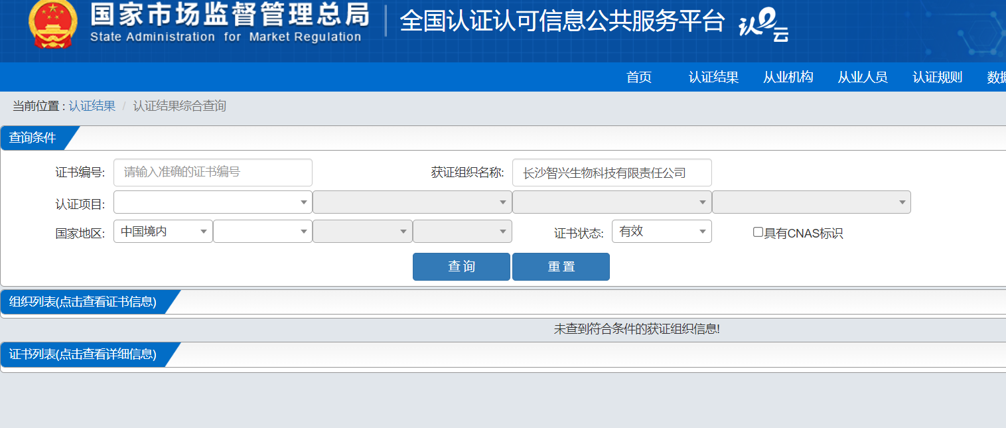The height and width of the screenshot is (428, 1006).
Task: Click the national emblem logo
Action: [x=53, y=24]
